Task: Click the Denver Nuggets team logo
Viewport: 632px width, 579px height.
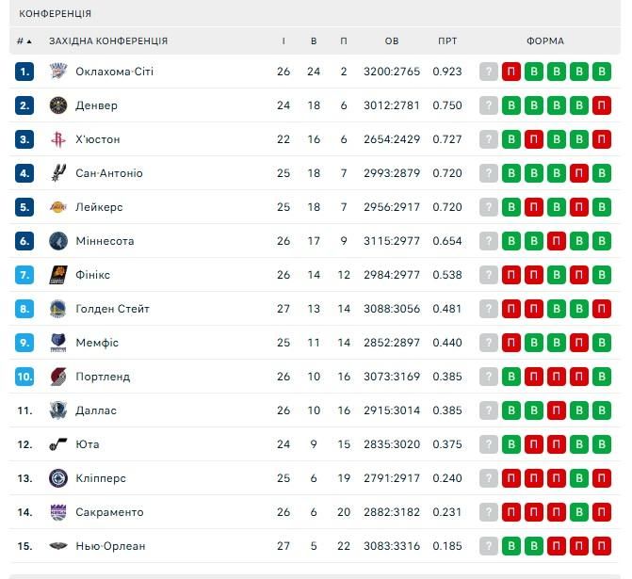Action: pyautogui.click(x=57, y=105)
